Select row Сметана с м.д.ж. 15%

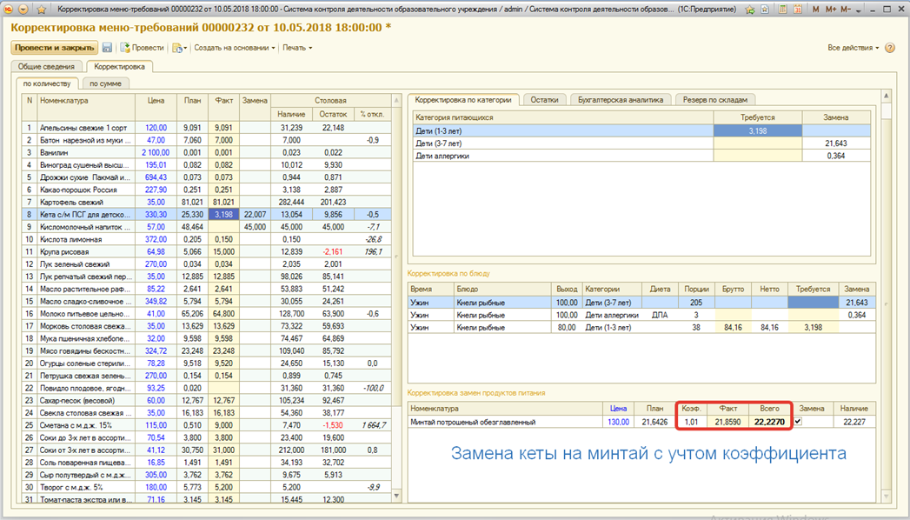coord(207,425)
